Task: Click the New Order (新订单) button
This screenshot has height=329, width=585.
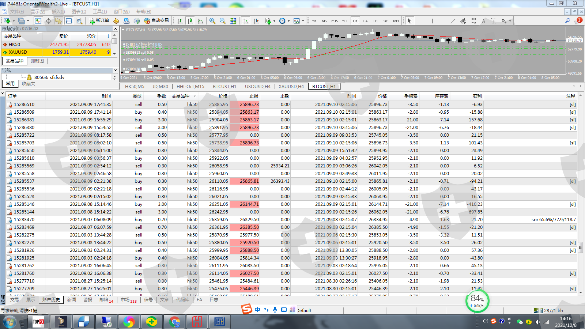Action: click(x=99, y=21)
